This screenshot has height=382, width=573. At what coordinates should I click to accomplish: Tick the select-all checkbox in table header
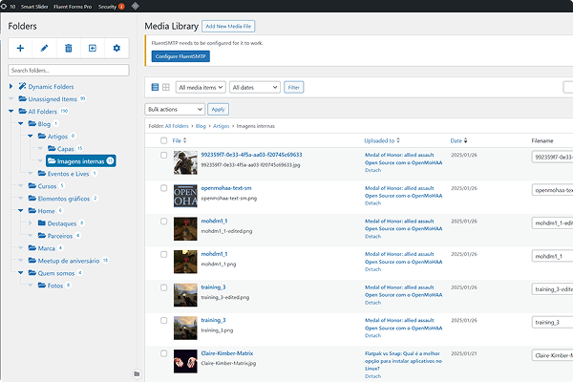pos(165,140)
